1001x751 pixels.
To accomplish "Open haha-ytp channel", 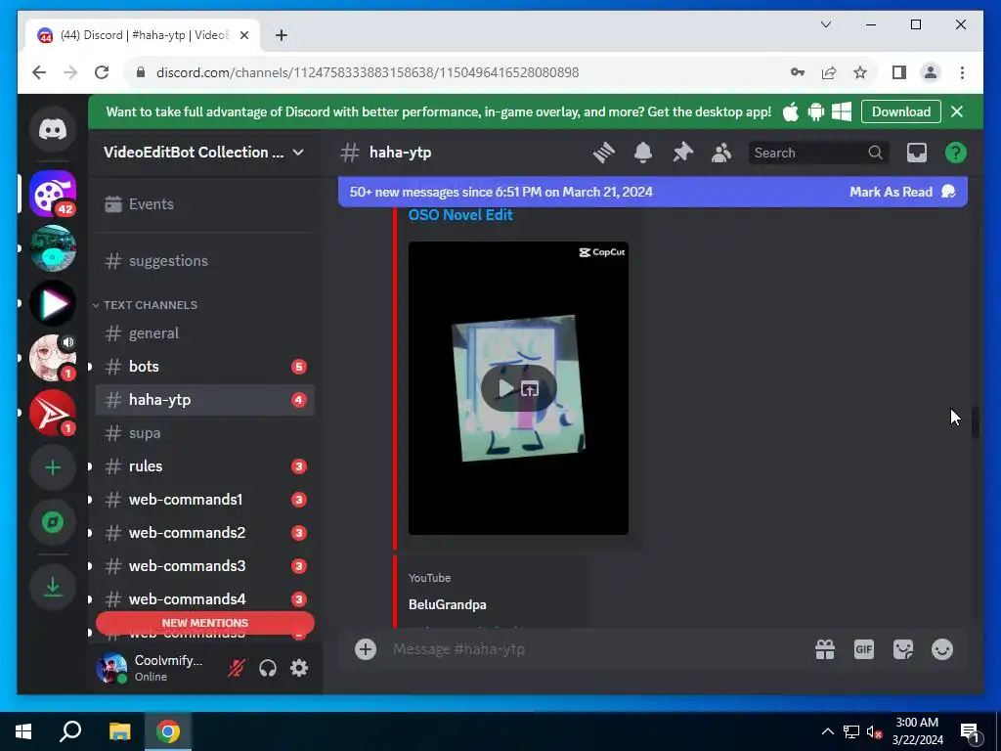I will [x=205, y=400].
